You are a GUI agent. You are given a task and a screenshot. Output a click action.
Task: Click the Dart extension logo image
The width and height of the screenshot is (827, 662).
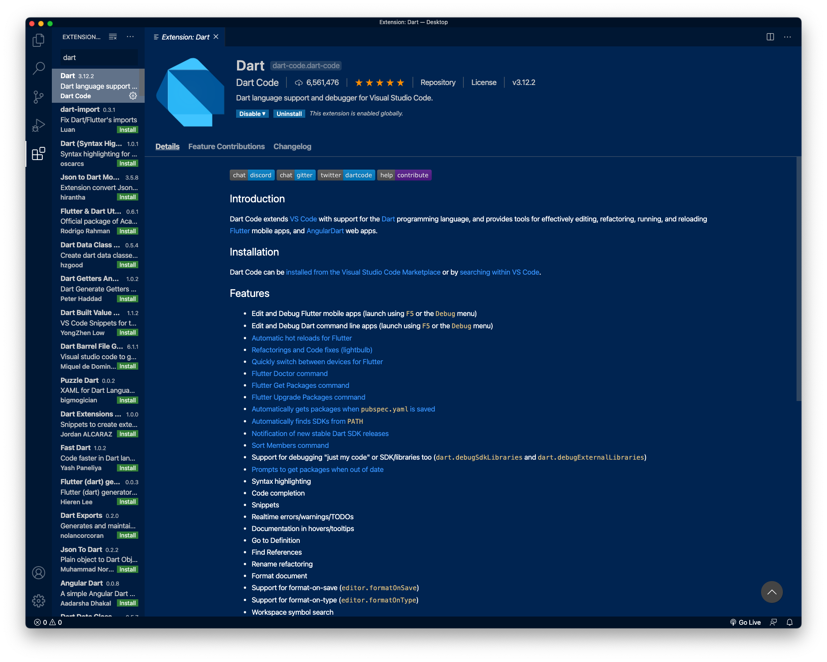click(190, 92)
